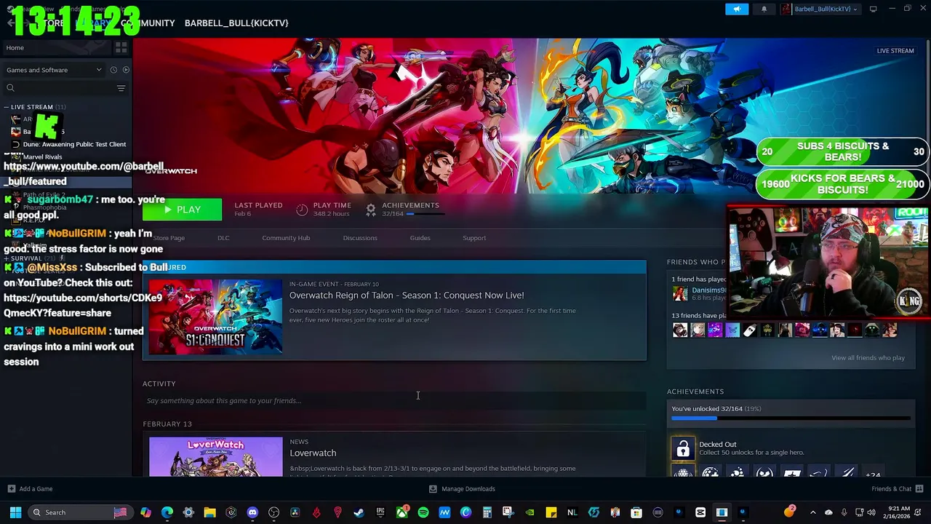Viewport: 931px width, 524px height.
Task: Open Friends & Chat
Action: tap(897, 489)
